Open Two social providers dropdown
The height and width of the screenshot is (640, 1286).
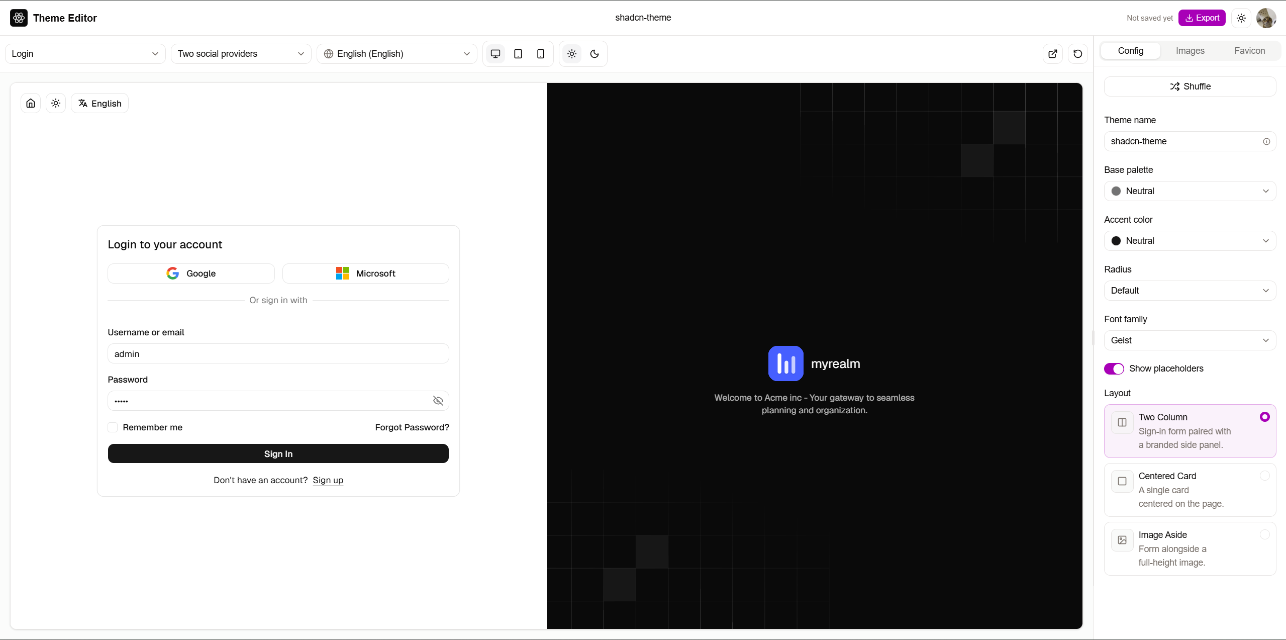pos(241,54)
